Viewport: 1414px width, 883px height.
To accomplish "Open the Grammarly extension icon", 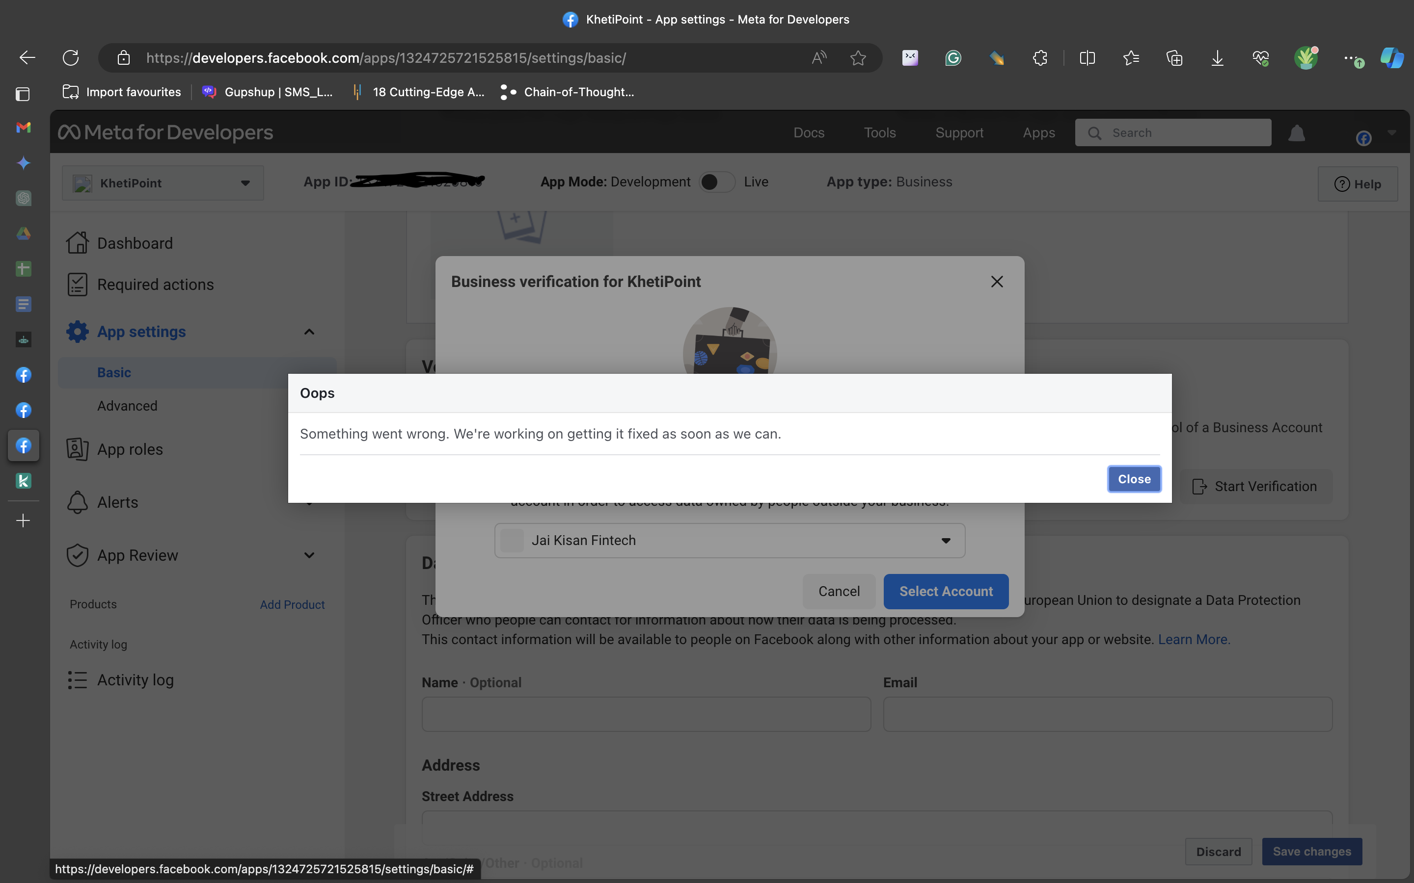I will pyautogui.click(x=953, y=58).
